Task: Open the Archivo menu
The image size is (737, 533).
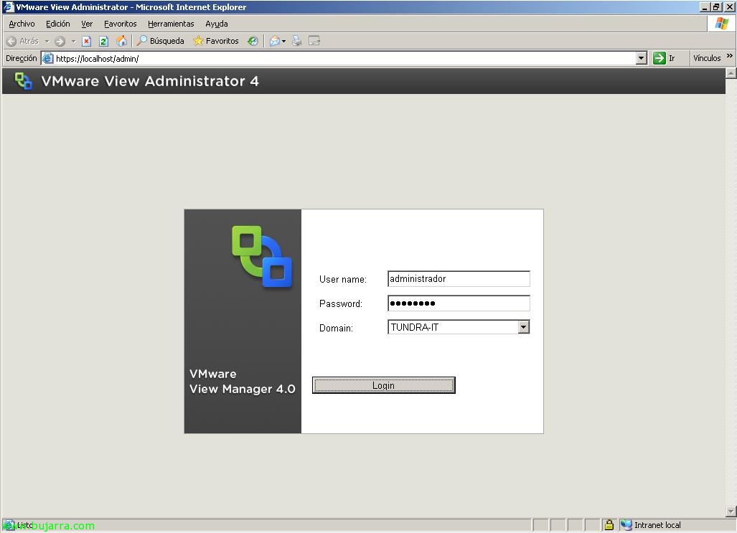Action: (x=22, y=24)
